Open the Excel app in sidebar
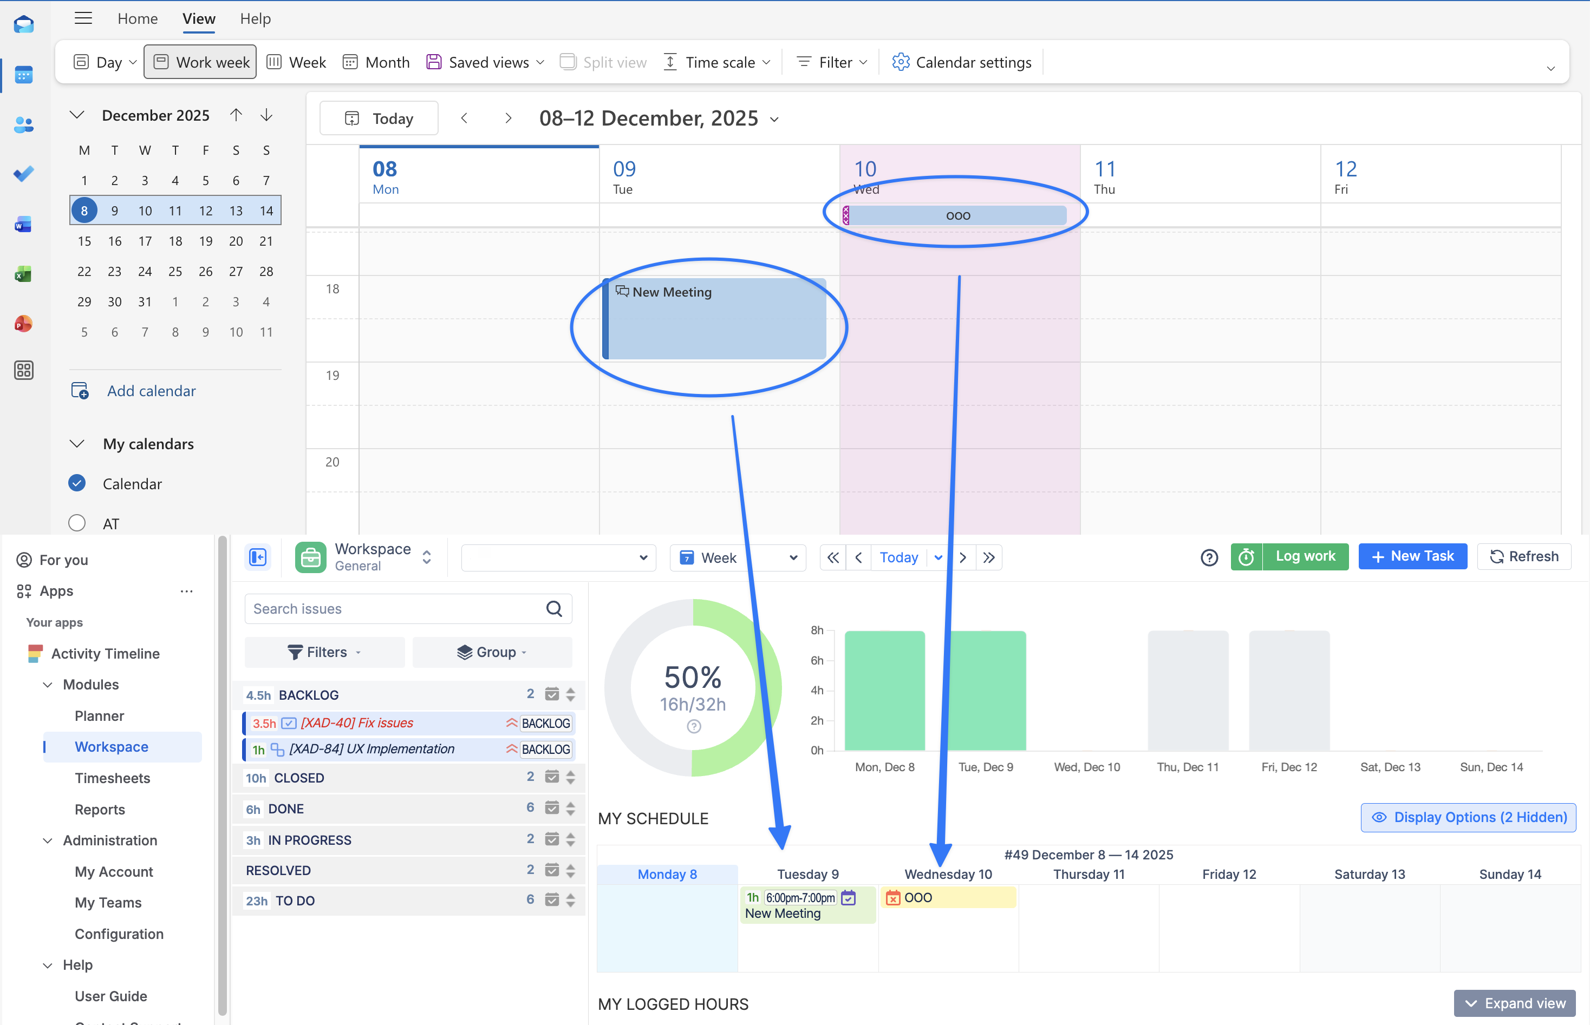 (x=23, y=273)
